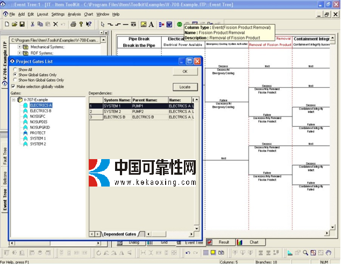Select SYSTEM 2 gate in tree

tap(38, 144)
